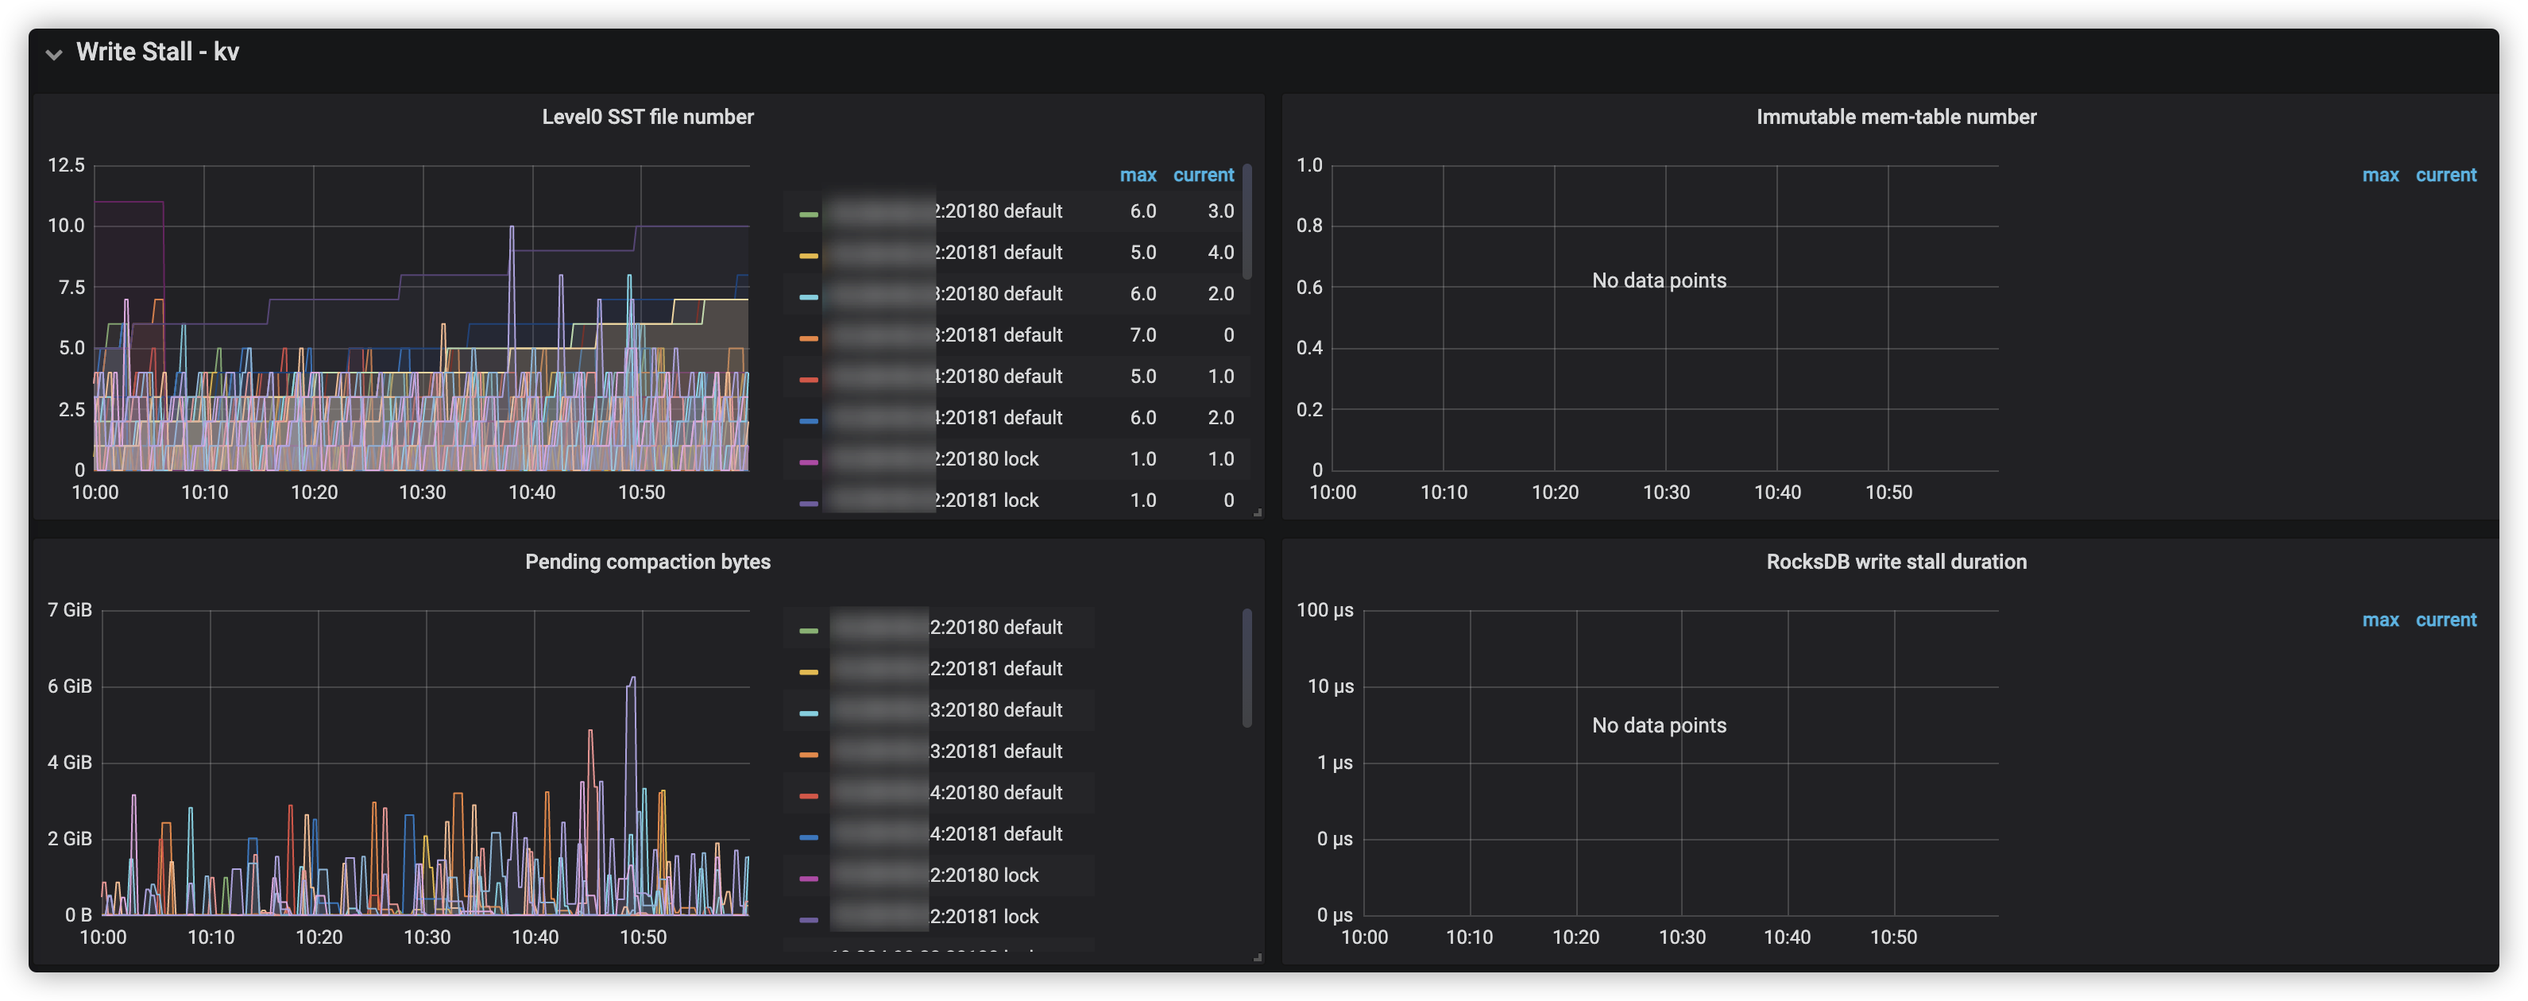Toggle 3:20181 default series in Level0 SST legend
This screenshot has height=1001, width=2528.
click(997, 334)
